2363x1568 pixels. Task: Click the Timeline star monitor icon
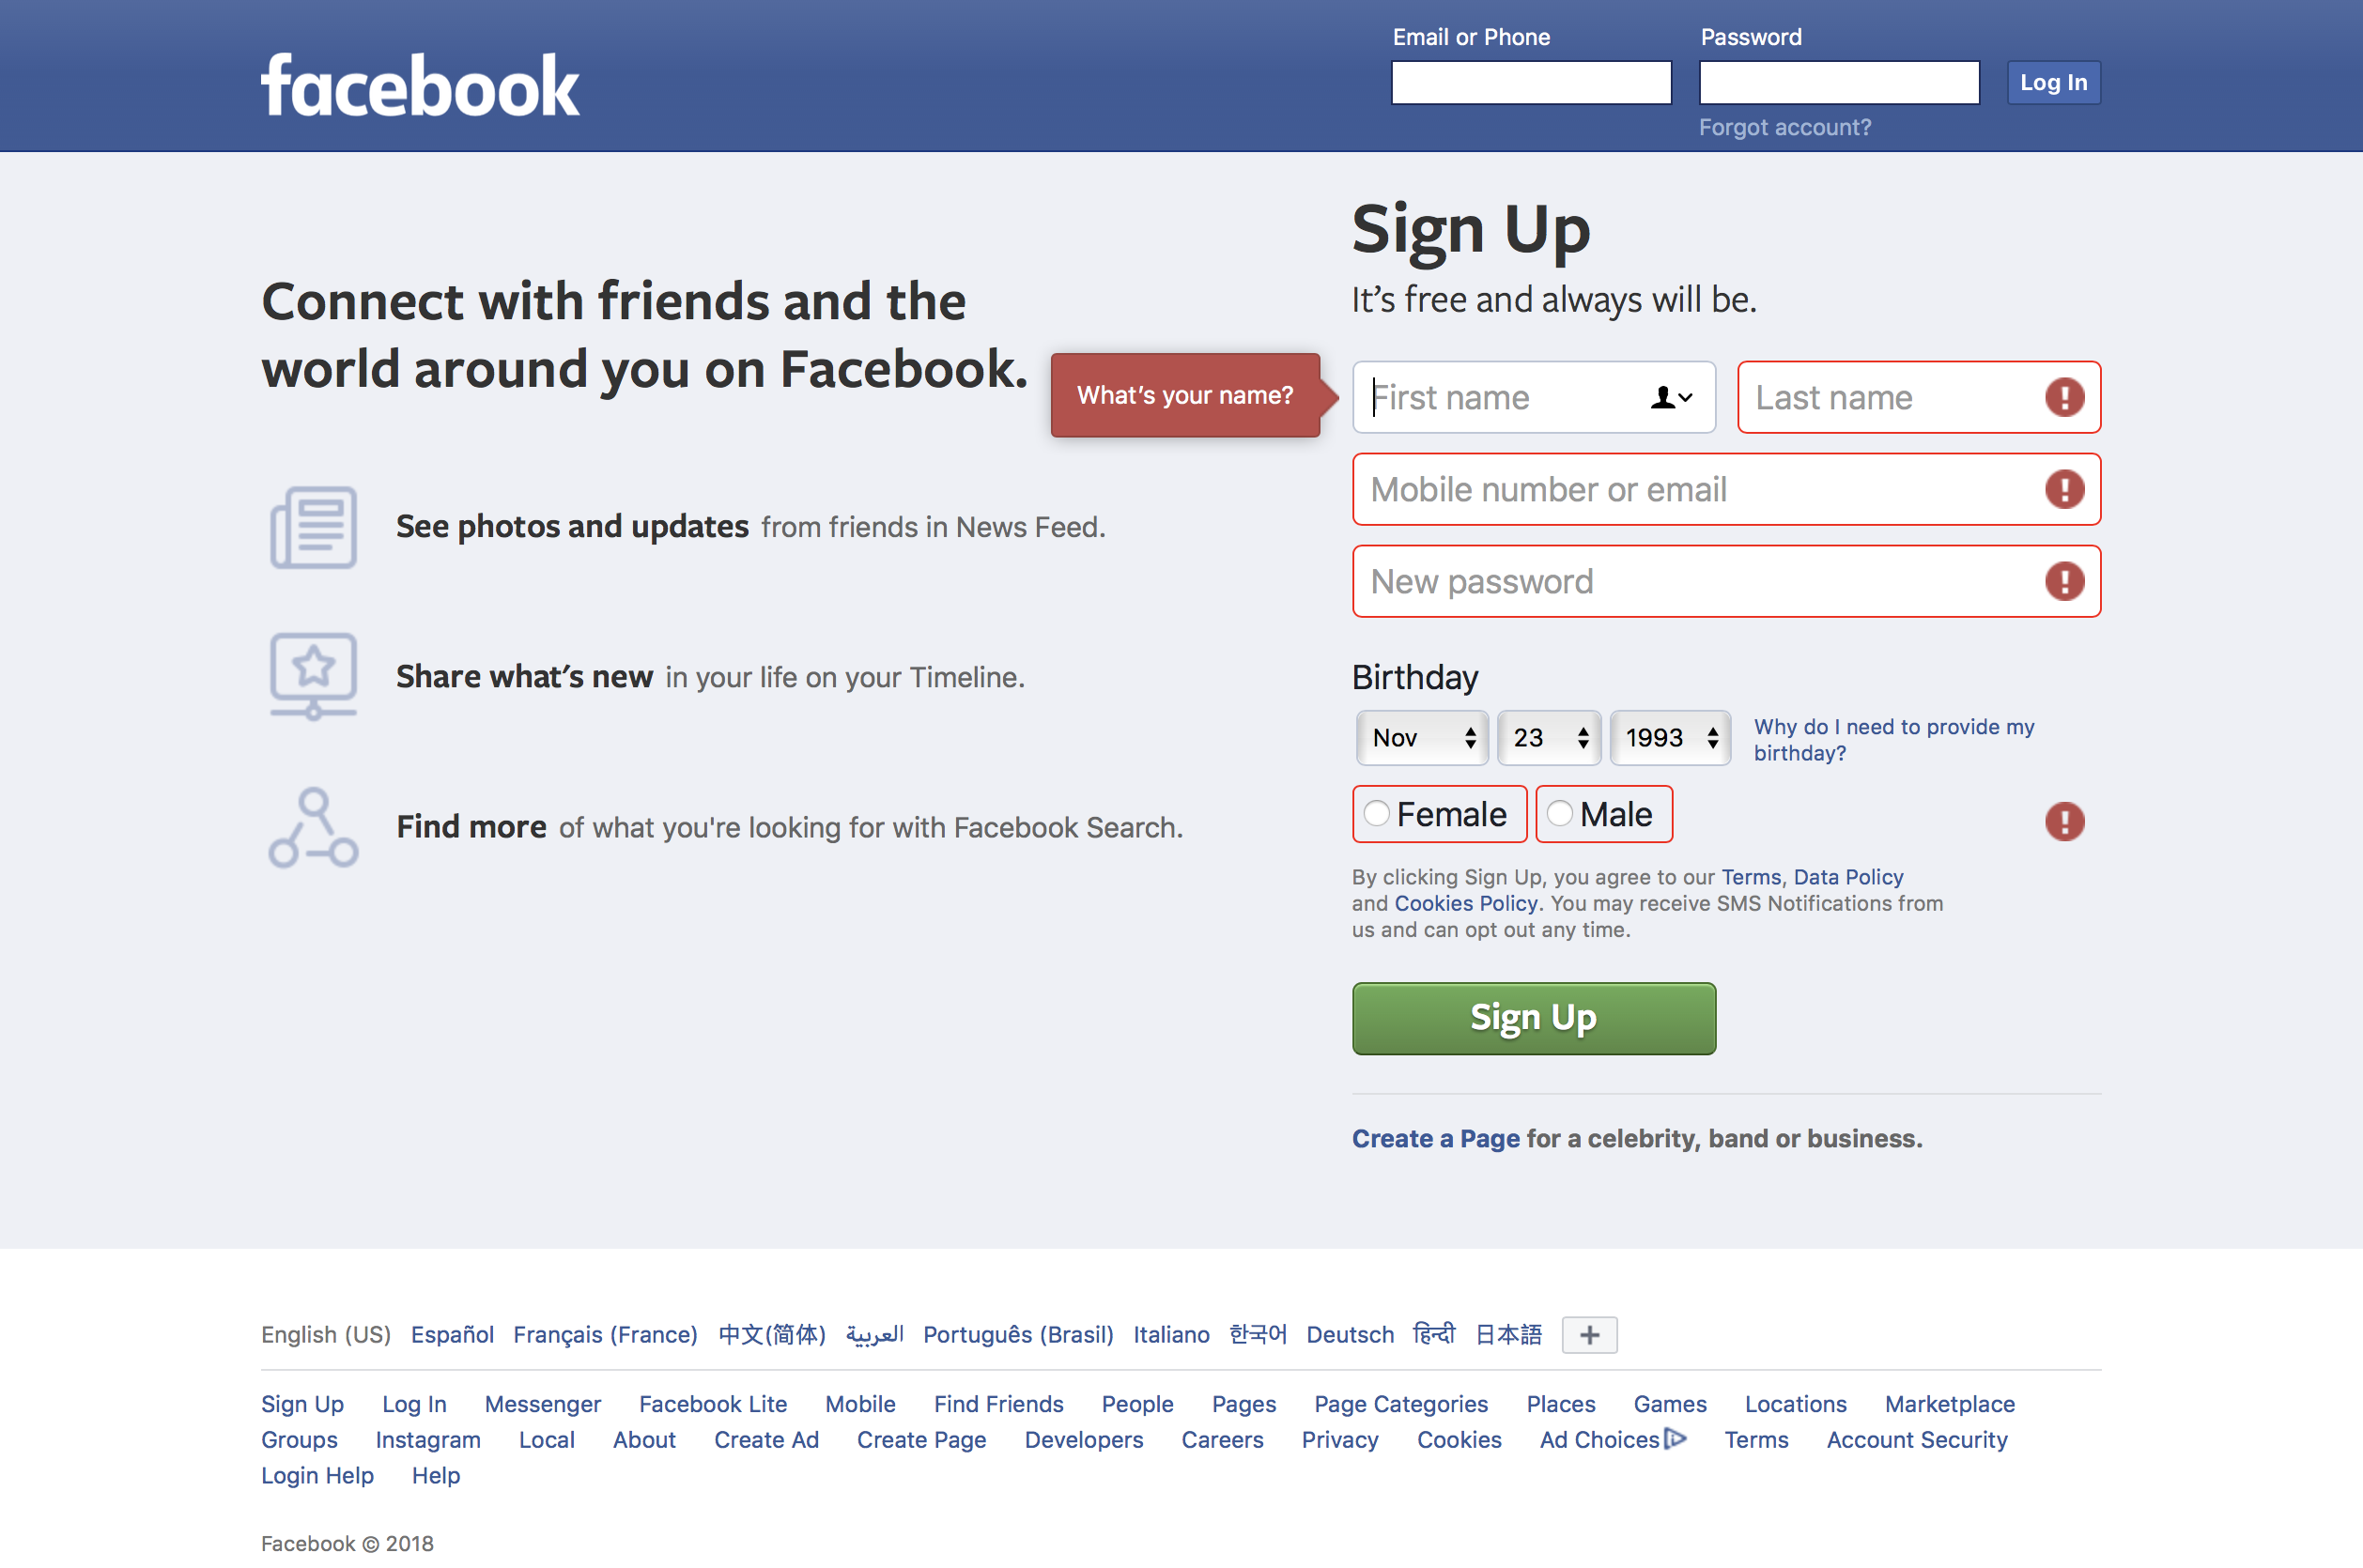pos(313,676)
